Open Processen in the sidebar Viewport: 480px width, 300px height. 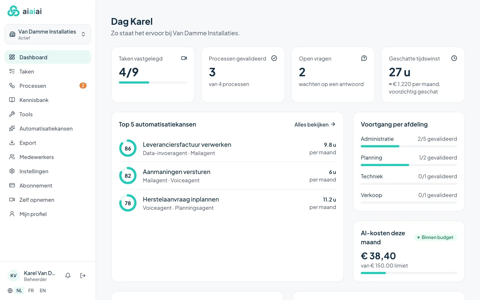click(x=48, y=86)
